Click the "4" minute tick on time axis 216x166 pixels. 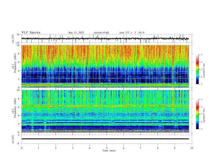[89, 148]
